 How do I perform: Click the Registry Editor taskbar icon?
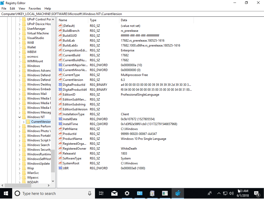pyautogui.click(x=178, y=194)
